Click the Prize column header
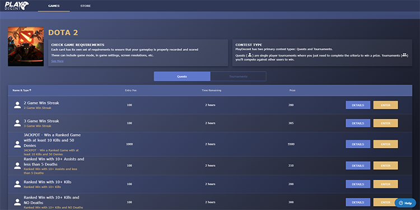The height and width of the screenshot is (210, 420). 292,90
